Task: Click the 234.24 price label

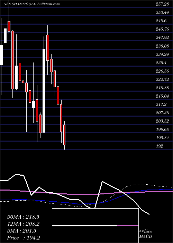Action: coord(162,54)
